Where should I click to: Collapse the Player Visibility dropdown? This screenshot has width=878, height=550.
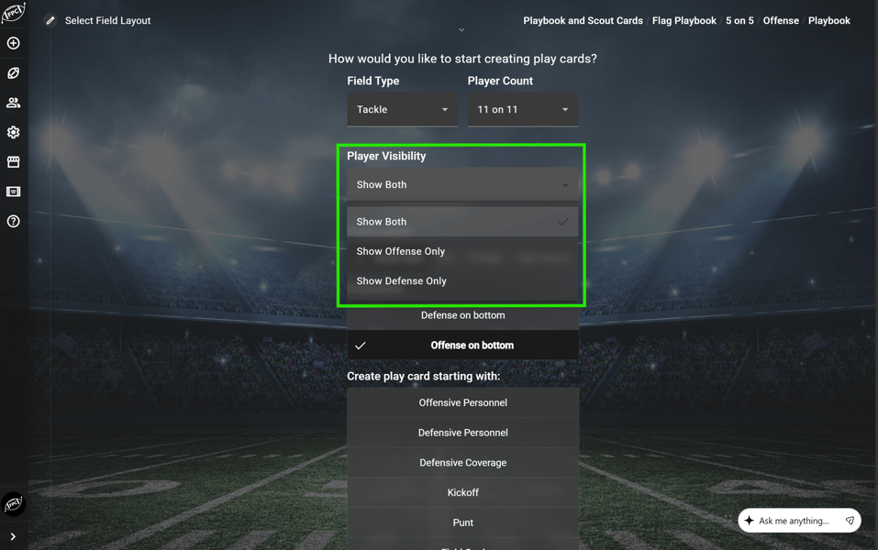462,184
